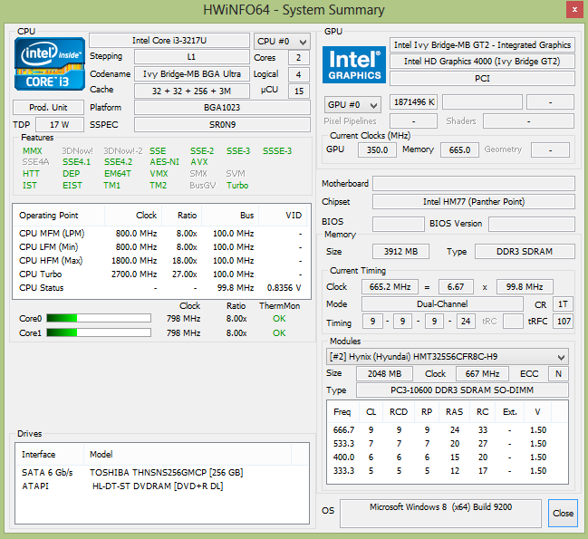
Task: Select the TOSHIBA THNSNS256GMCP drive entry
Action: [x=166, y=473]
